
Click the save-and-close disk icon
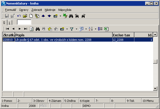coord(13,16)
